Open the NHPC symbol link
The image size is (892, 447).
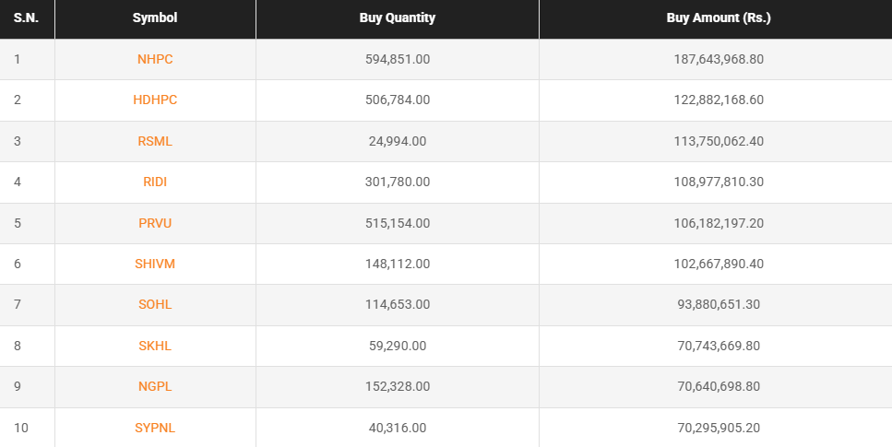click(155, 59)
